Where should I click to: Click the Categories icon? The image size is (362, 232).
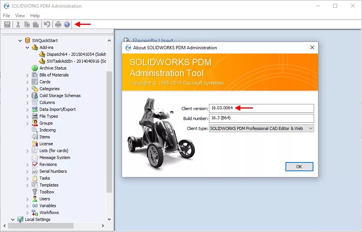click(x=35, y=89)
